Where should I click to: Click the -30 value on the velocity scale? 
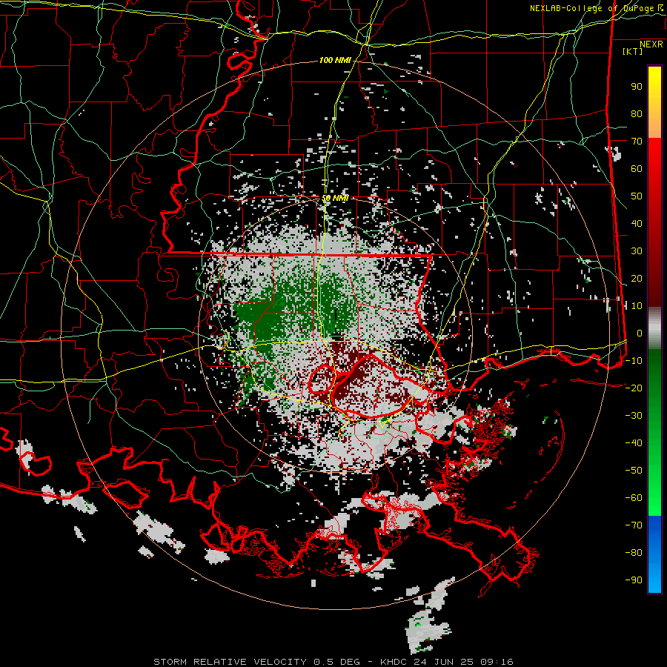coord(634,416)
